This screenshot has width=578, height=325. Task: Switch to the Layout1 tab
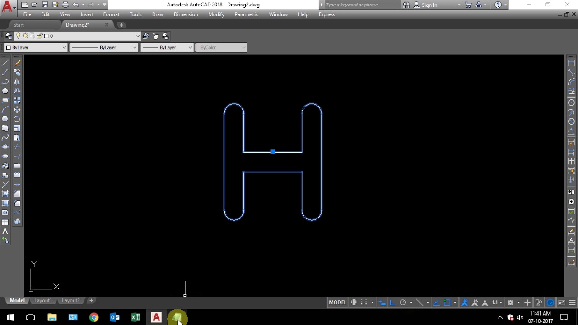coord(43,301)
